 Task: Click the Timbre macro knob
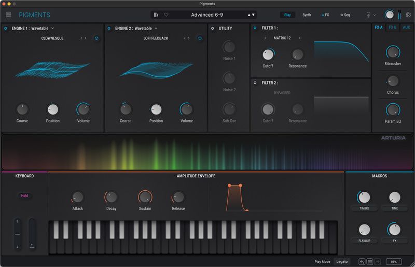tap(364, 197)
